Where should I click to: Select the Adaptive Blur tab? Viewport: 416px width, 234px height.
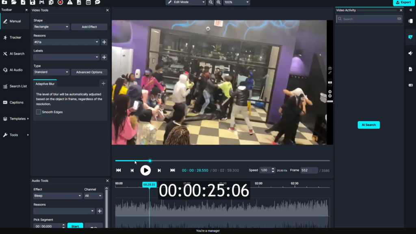45,84
